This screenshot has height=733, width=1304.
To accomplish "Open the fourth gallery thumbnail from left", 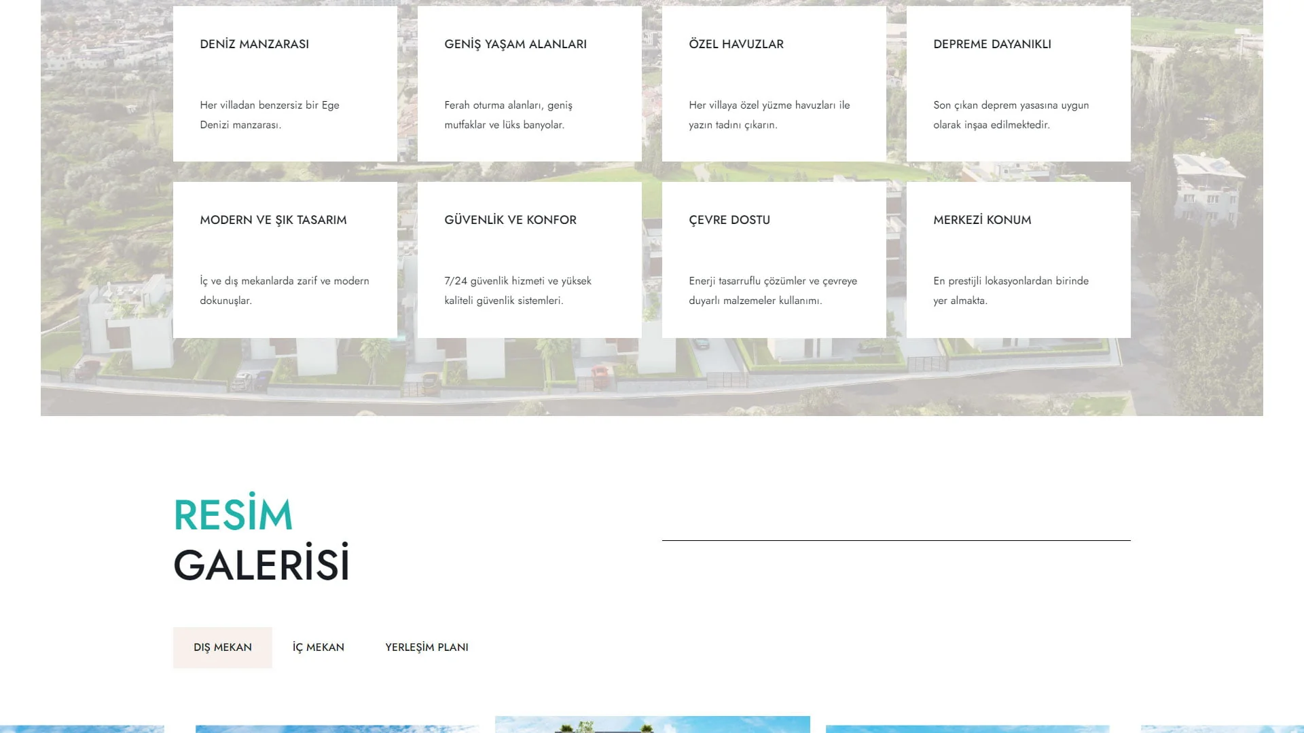I will [967, 729].
